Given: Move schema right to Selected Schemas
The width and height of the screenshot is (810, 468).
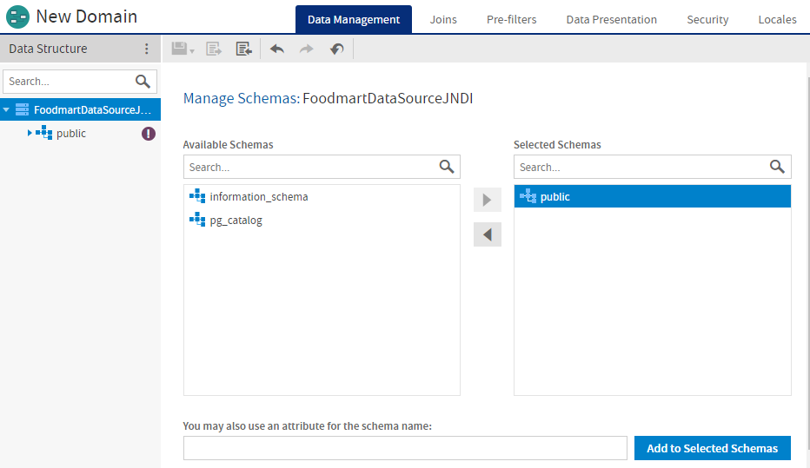Looking at the screenshot, I should point(488,200).
